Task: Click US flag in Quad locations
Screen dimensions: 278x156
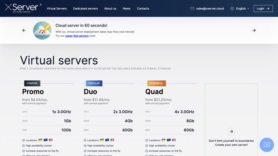Action: pos(174,140)
